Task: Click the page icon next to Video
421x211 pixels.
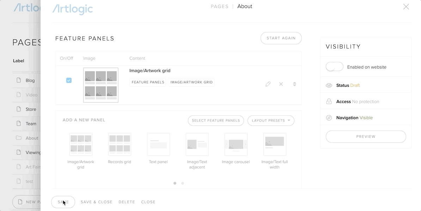Action: (19, 95)
